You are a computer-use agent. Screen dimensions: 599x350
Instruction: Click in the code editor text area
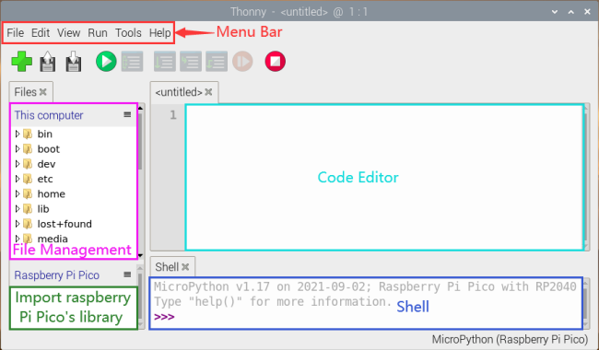[x=384, y=178]
